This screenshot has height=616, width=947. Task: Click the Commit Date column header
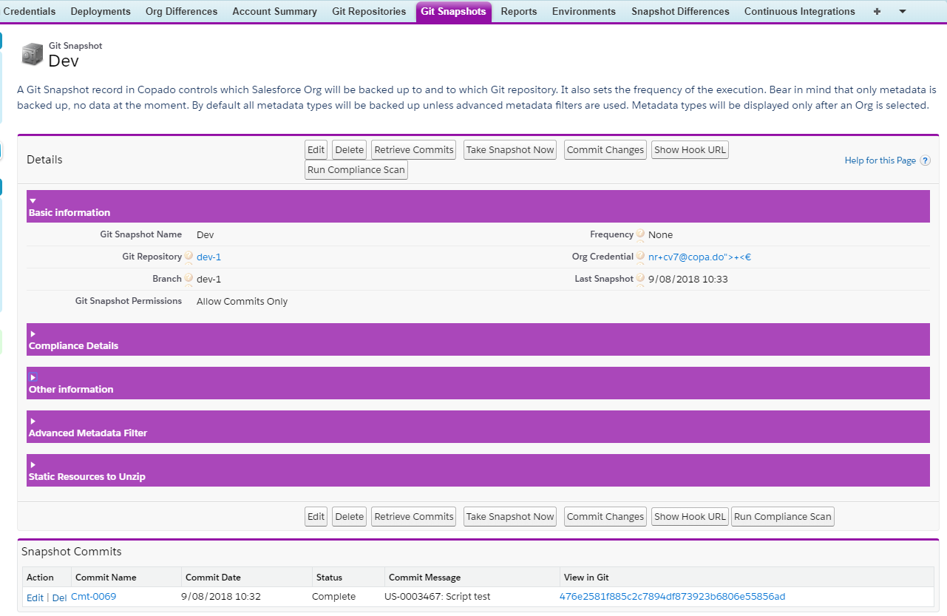point(213,578)
